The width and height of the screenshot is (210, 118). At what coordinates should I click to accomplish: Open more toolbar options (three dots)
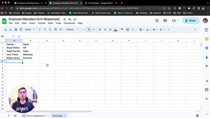click(x=169, y=29)
